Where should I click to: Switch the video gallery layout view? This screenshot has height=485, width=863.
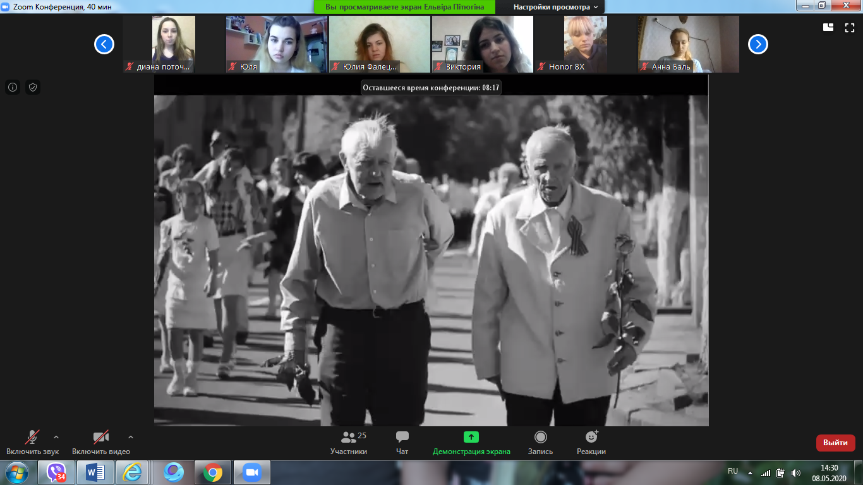point(828,27)
